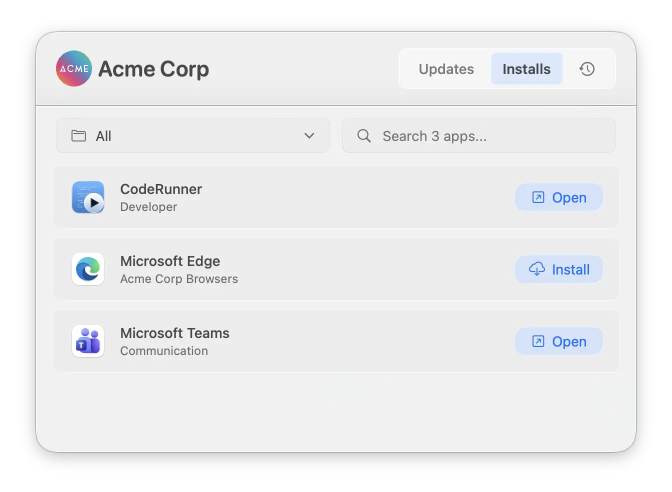Viewport: 672px width, 492px height.
Task: Click the Microsoft Edge app name
Action: tap(170, 261)
